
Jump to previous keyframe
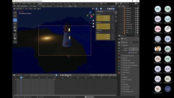63,75
